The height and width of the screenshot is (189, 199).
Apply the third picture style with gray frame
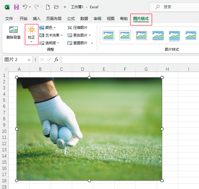click(141, 35)
